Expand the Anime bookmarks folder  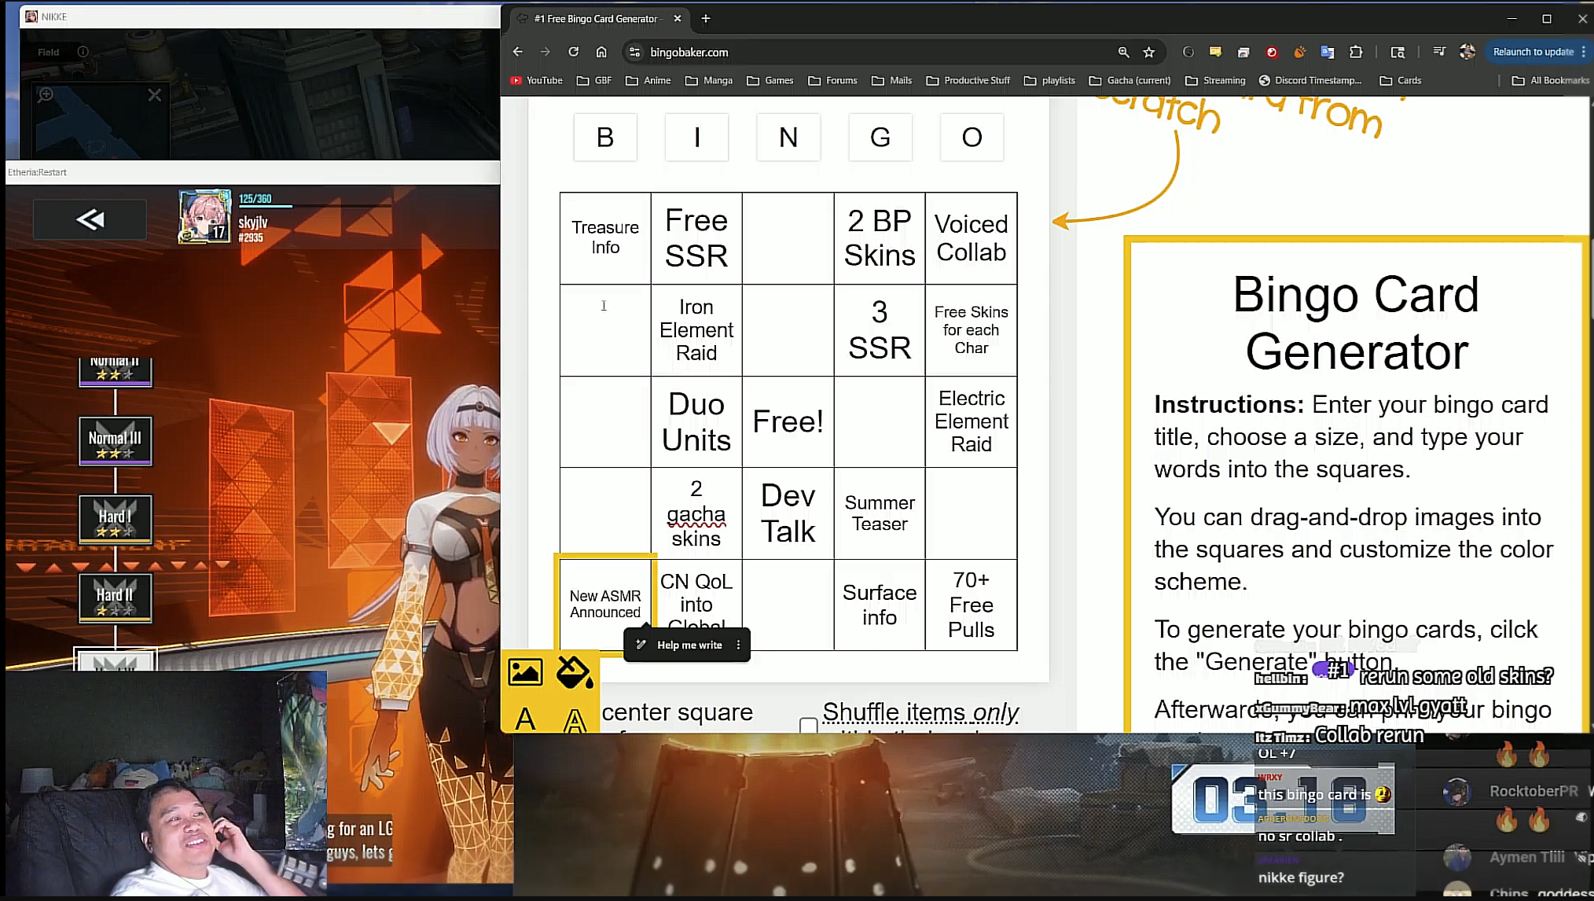tap(648, 80)
